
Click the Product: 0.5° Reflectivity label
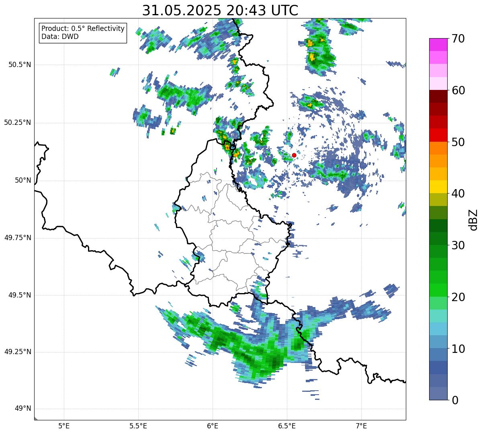83,29
